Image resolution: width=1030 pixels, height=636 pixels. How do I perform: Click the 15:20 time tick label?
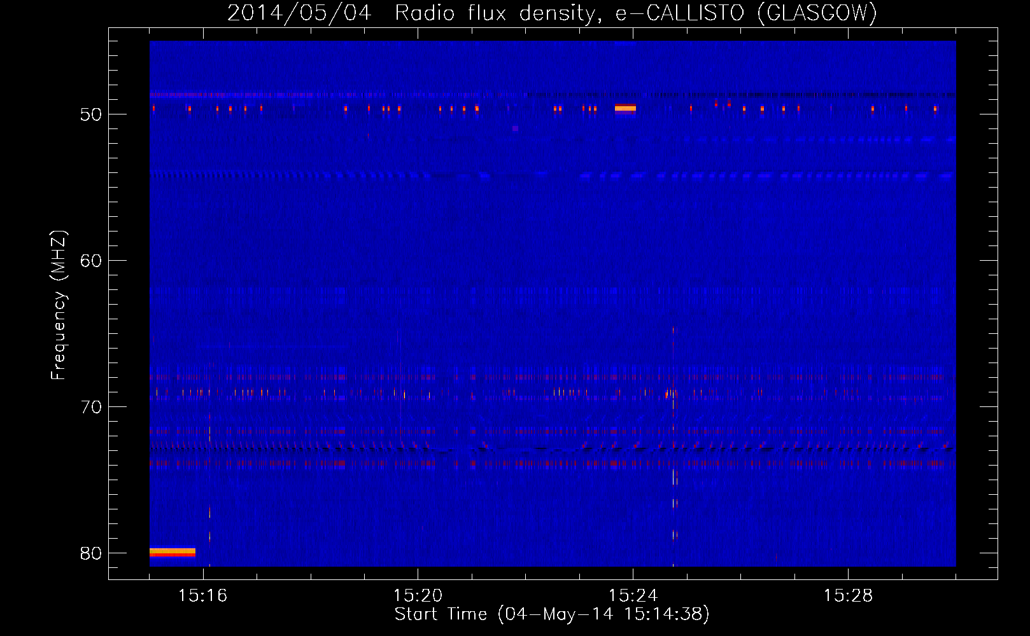point(418,596)
